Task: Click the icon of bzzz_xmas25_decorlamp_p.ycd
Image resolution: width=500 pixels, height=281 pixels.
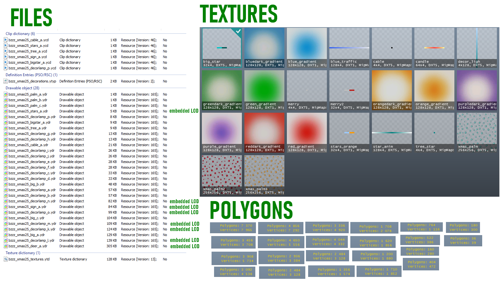Action: tap(6, 68)
